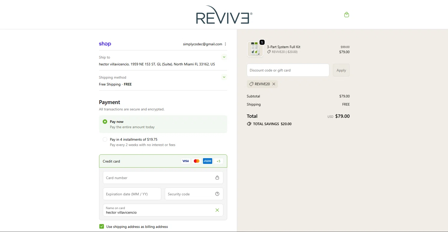Screen dimensions: 448x232
Task: Select the Credit card payment header
Action: coord(163,161)
